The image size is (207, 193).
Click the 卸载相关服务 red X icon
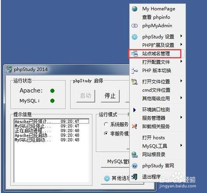[134, 126]
